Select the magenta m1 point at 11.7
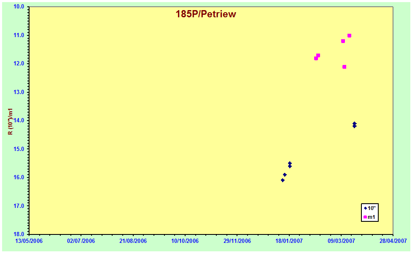This screenshot has width=412, height=253. (318, 55)
